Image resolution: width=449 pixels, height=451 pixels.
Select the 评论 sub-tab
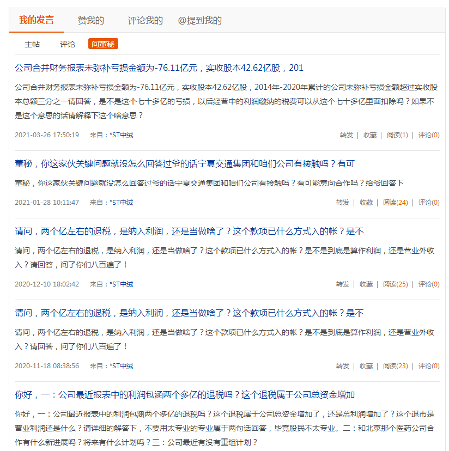click(x=68, y=44)
